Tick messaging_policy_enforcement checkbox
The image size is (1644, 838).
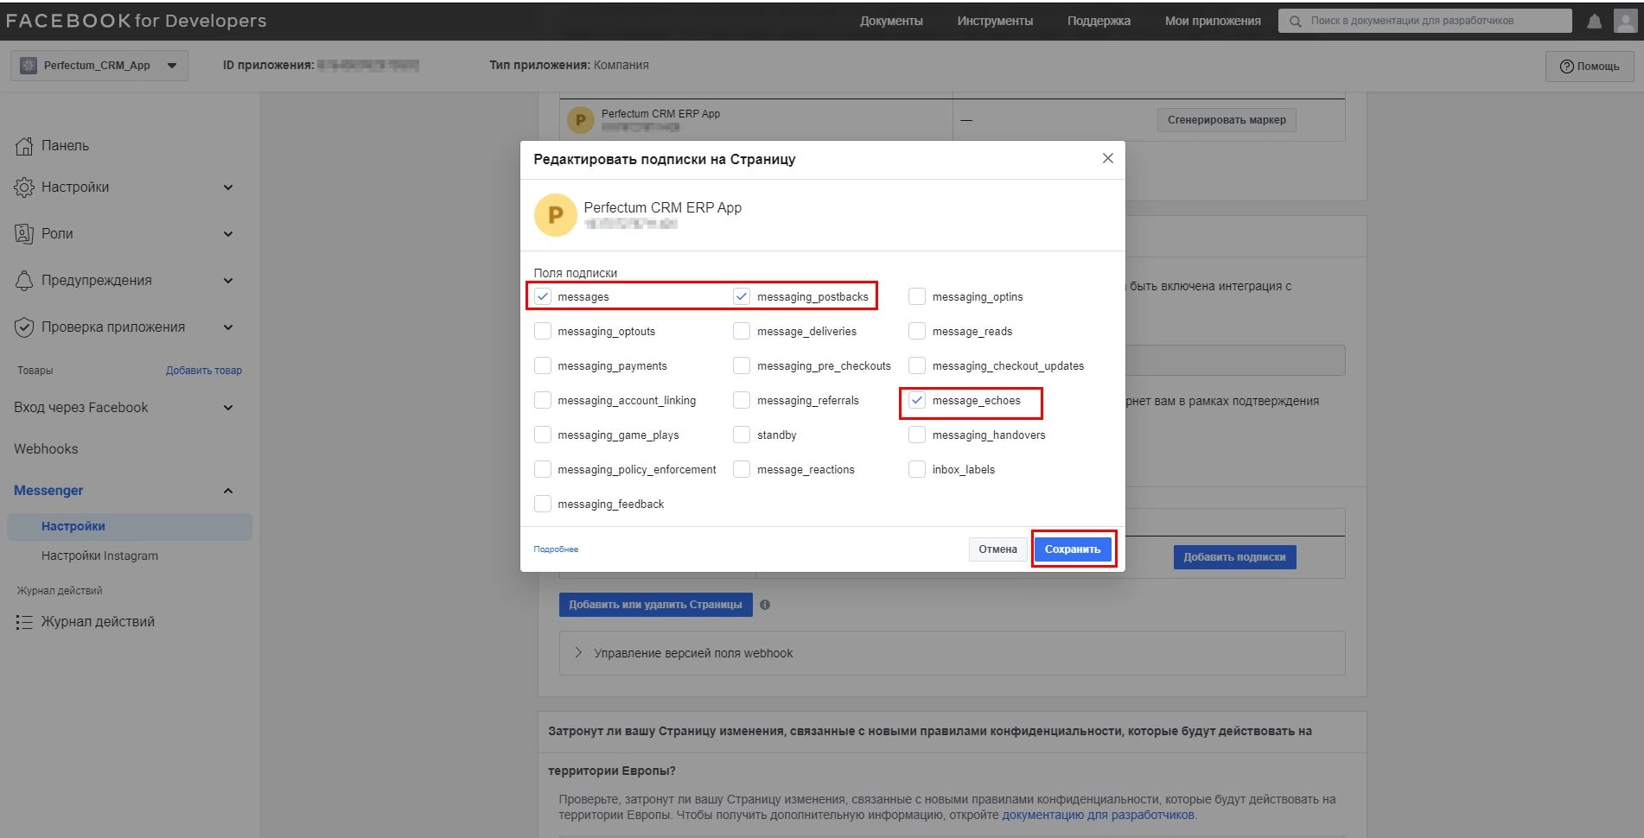click(543, 469)
